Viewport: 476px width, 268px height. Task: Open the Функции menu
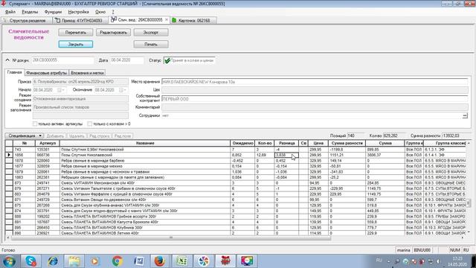click(53, 12)
